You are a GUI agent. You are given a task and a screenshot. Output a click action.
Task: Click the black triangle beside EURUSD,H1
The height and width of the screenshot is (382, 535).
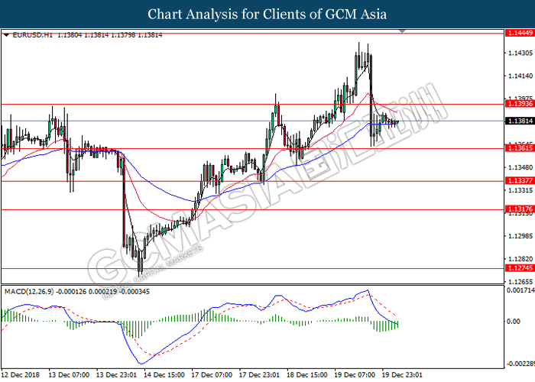point(6,35)
